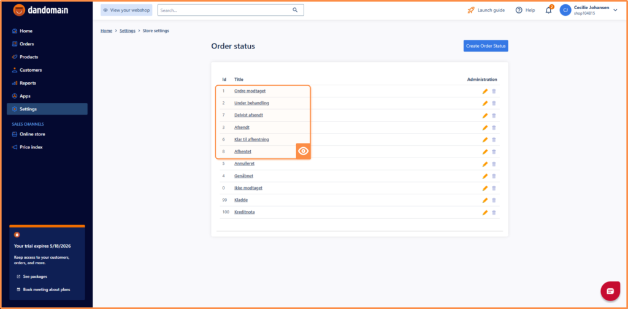Edit the Genåbnet order status

(485, 177)
